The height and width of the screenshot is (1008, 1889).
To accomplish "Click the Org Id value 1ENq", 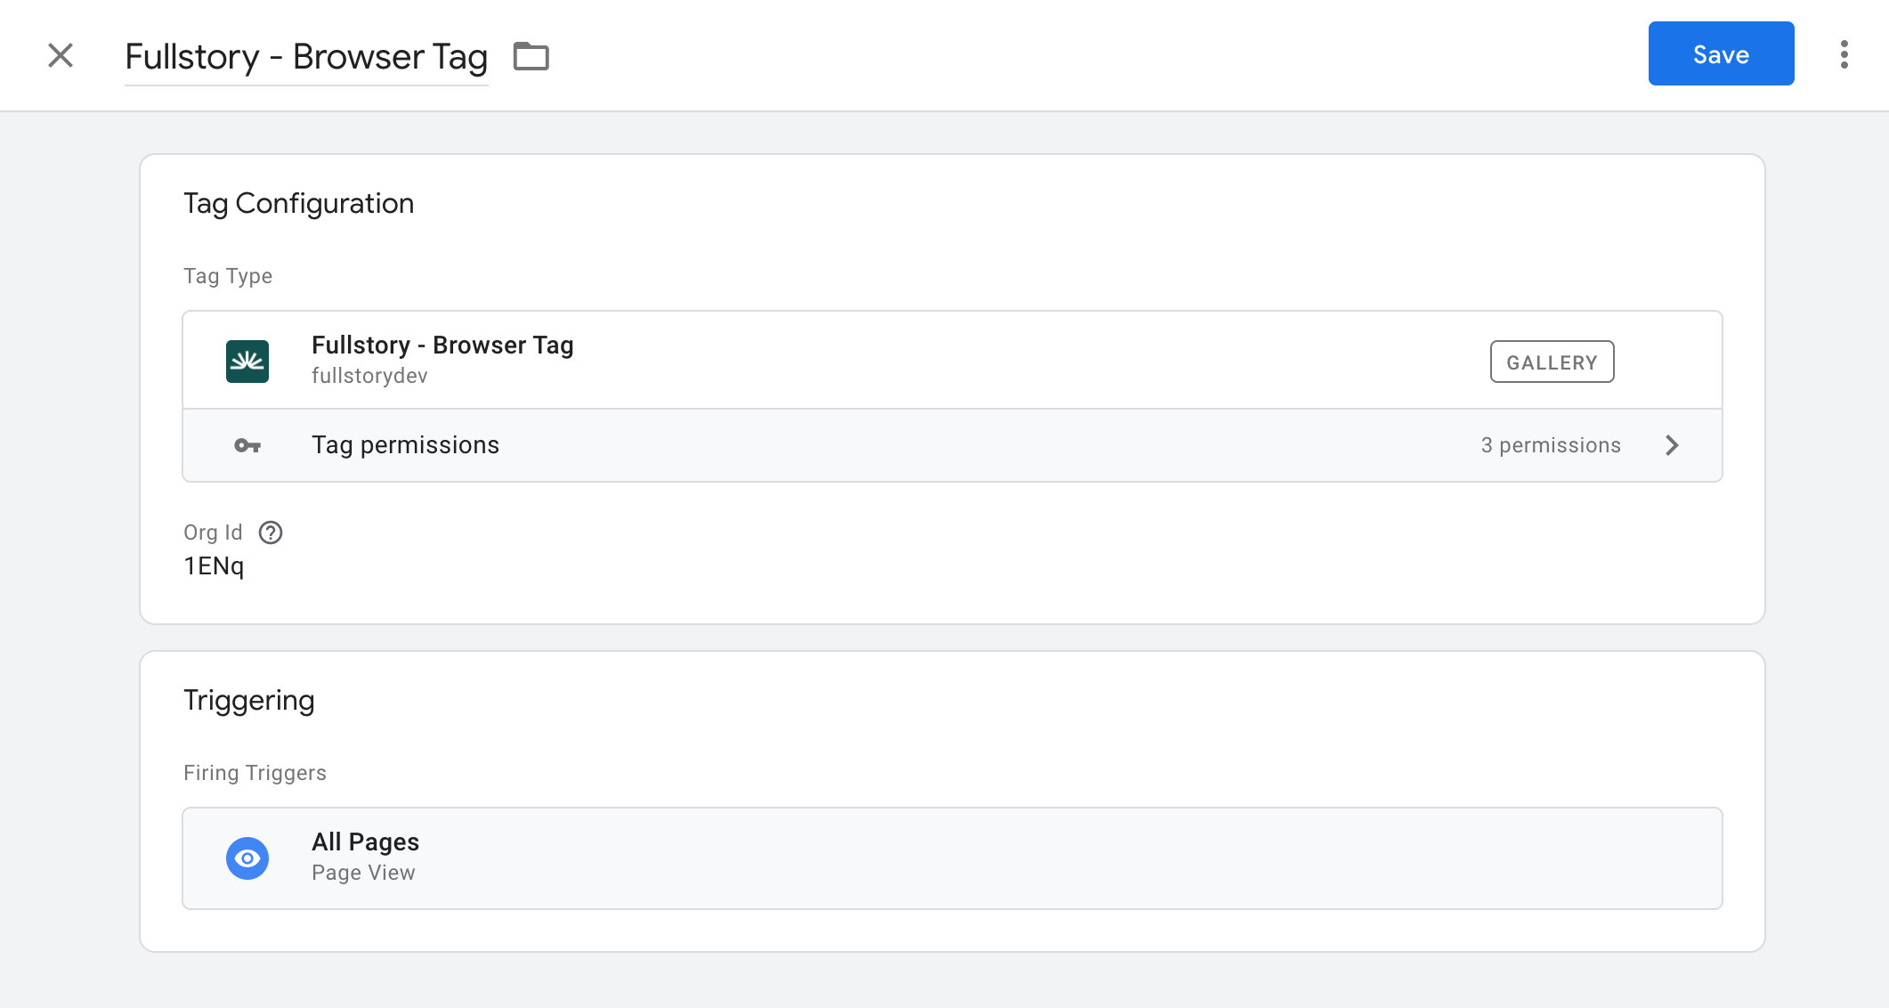I will 214,566.
